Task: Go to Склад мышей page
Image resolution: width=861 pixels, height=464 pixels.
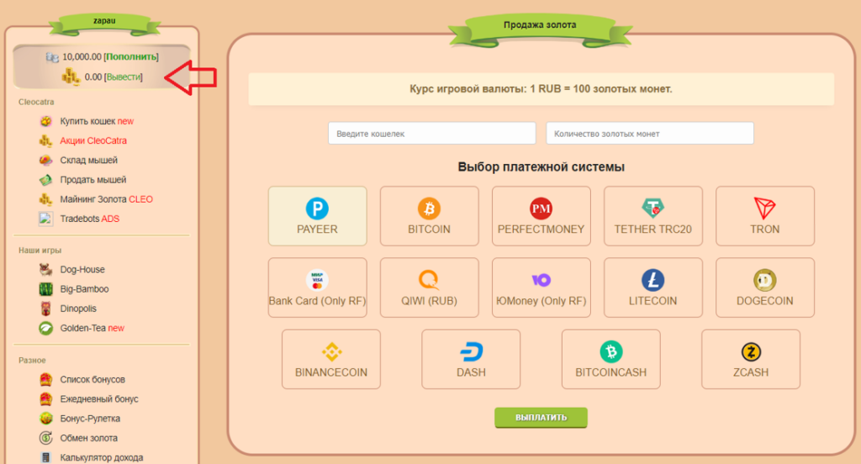Action: pyautogui.click(x=88, y=161)
